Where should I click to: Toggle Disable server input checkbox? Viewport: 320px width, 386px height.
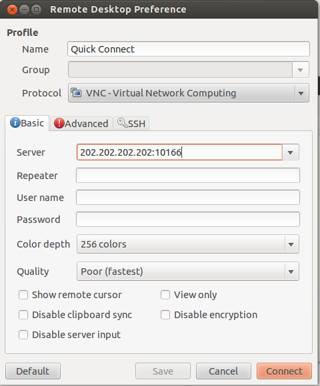23,335
